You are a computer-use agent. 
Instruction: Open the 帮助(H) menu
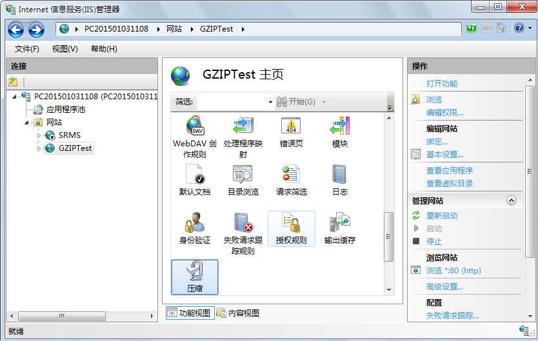[104, 49]
